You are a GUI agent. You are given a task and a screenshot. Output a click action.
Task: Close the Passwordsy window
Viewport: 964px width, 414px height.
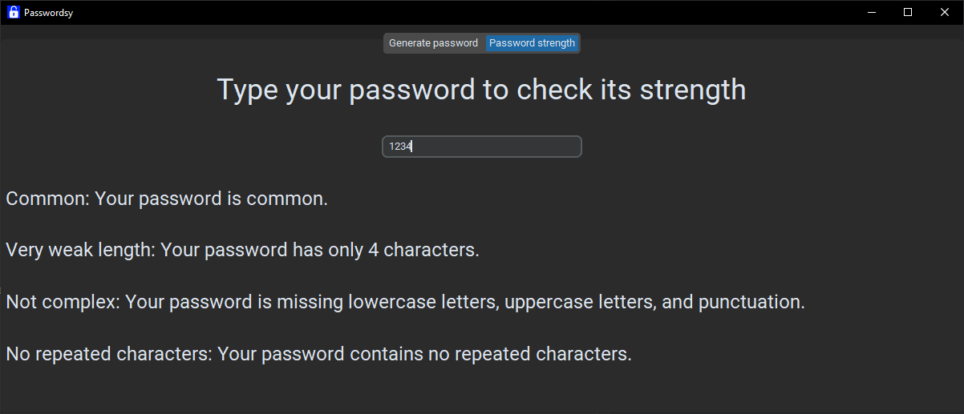click(945, 12)
